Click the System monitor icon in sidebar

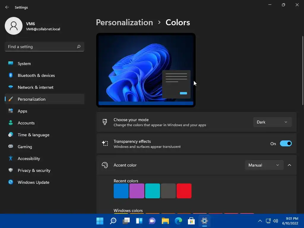[11, 64]
